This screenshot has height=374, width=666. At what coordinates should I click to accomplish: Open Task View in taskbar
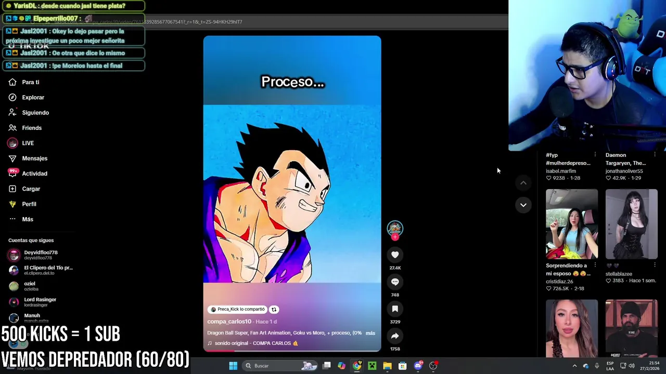click(326, 366)
